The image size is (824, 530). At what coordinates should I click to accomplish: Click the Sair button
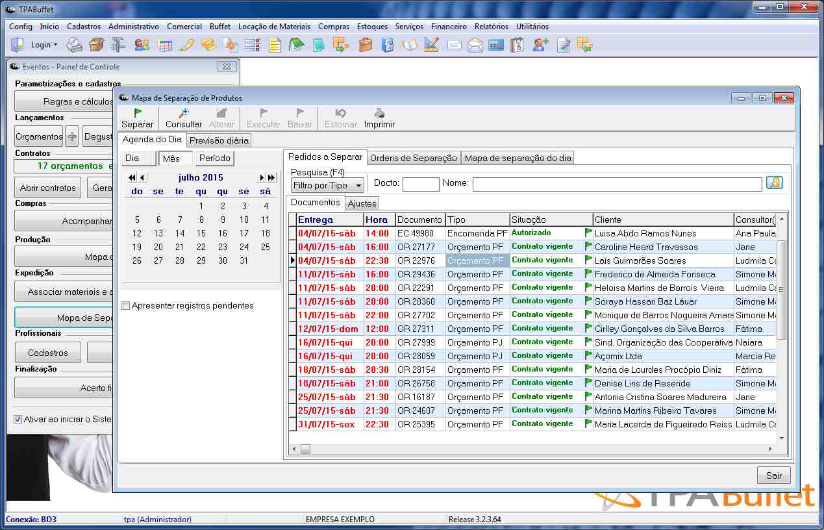[x=773, y=475]
